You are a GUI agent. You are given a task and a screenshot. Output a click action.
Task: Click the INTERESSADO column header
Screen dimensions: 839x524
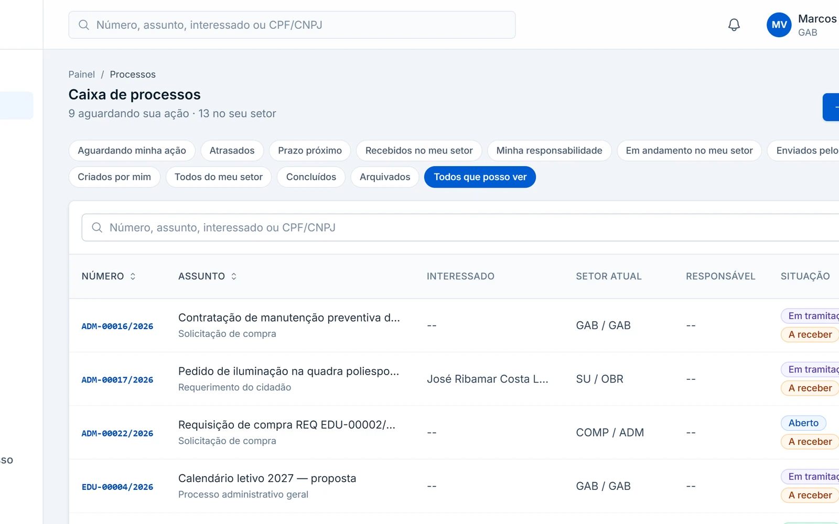pos(460,276)
